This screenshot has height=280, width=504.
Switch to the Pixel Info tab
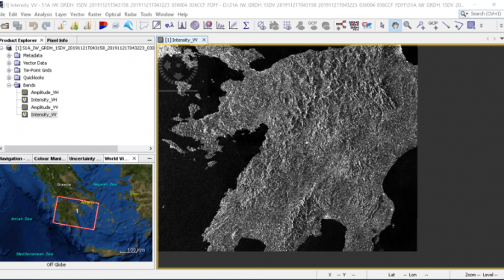click(x=57, y=40)
